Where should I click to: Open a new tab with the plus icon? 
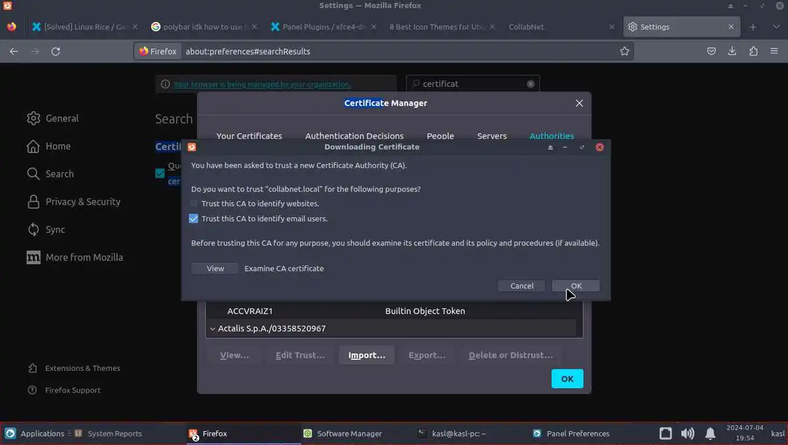[x=753, y=27]
